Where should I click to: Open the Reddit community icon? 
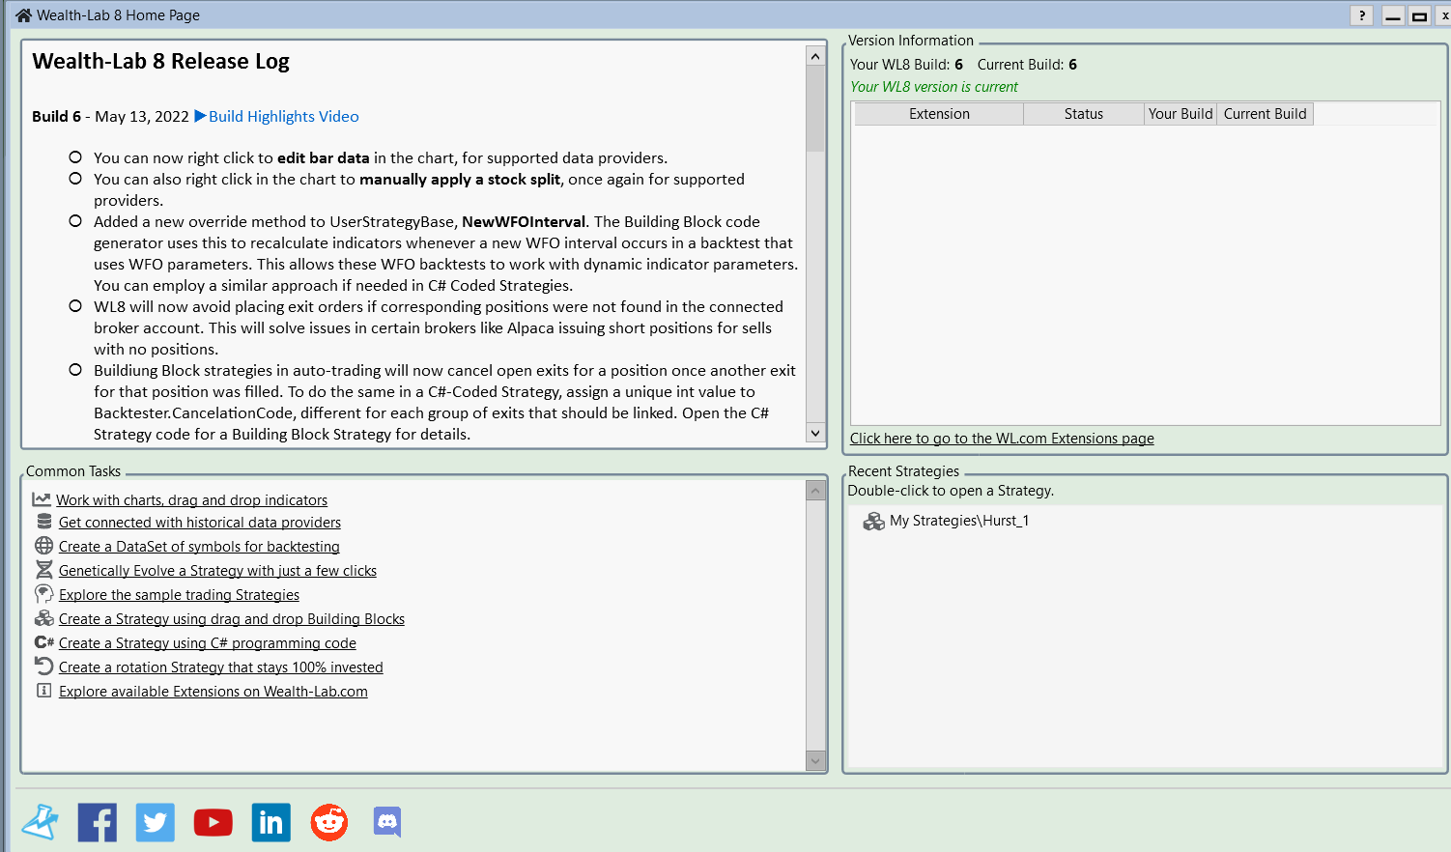329,822
